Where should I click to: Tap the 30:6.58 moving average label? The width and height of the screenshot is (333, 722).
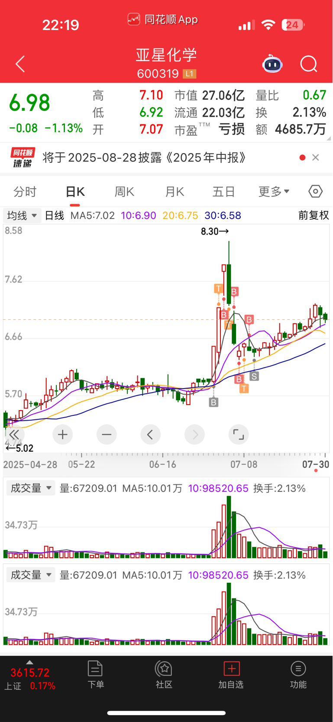pos(223,216)
